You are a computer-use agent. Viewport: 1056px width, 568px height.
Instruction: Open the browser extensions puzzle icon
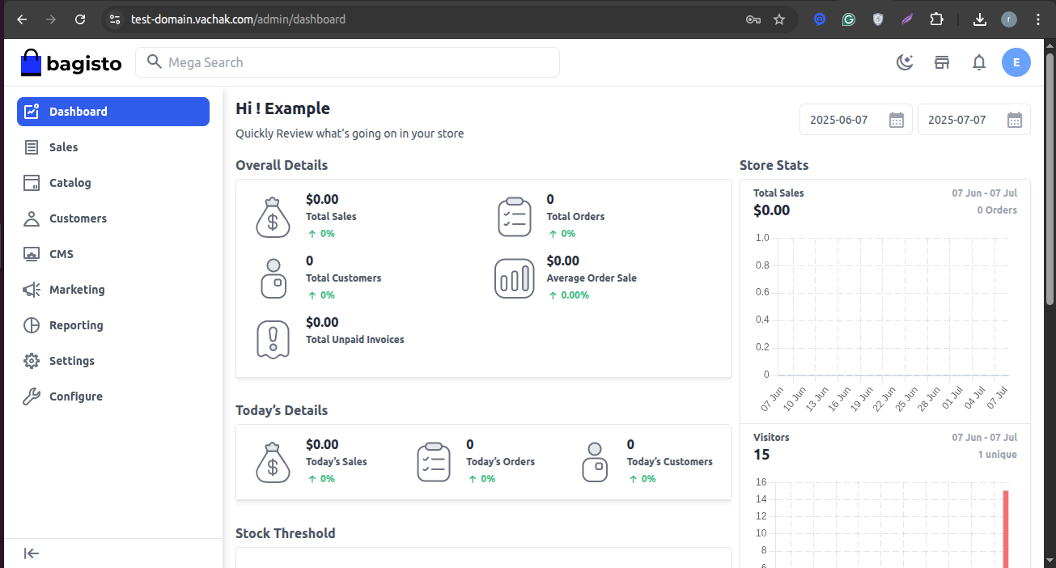[x=936, y=19]
